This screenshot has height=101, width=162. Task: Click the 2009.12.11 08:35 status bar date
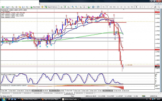coord(91,96)
